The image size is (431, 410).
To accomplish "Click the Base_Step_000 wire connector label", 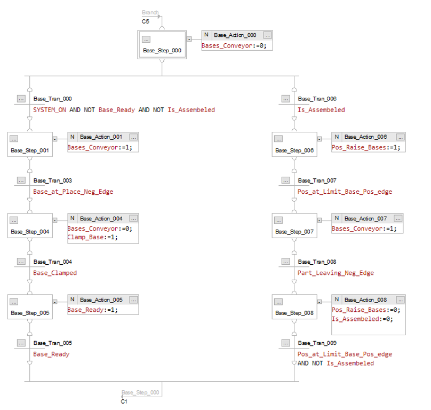I will [x=140, y=392].
